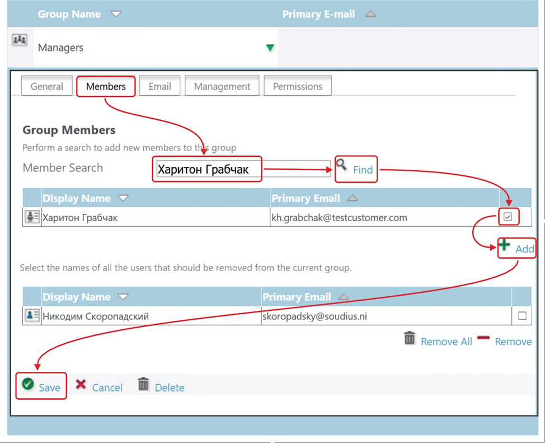Click the Remove All trash can icon
The height and width of the screenshot is (443, 545).
[410, 339]
